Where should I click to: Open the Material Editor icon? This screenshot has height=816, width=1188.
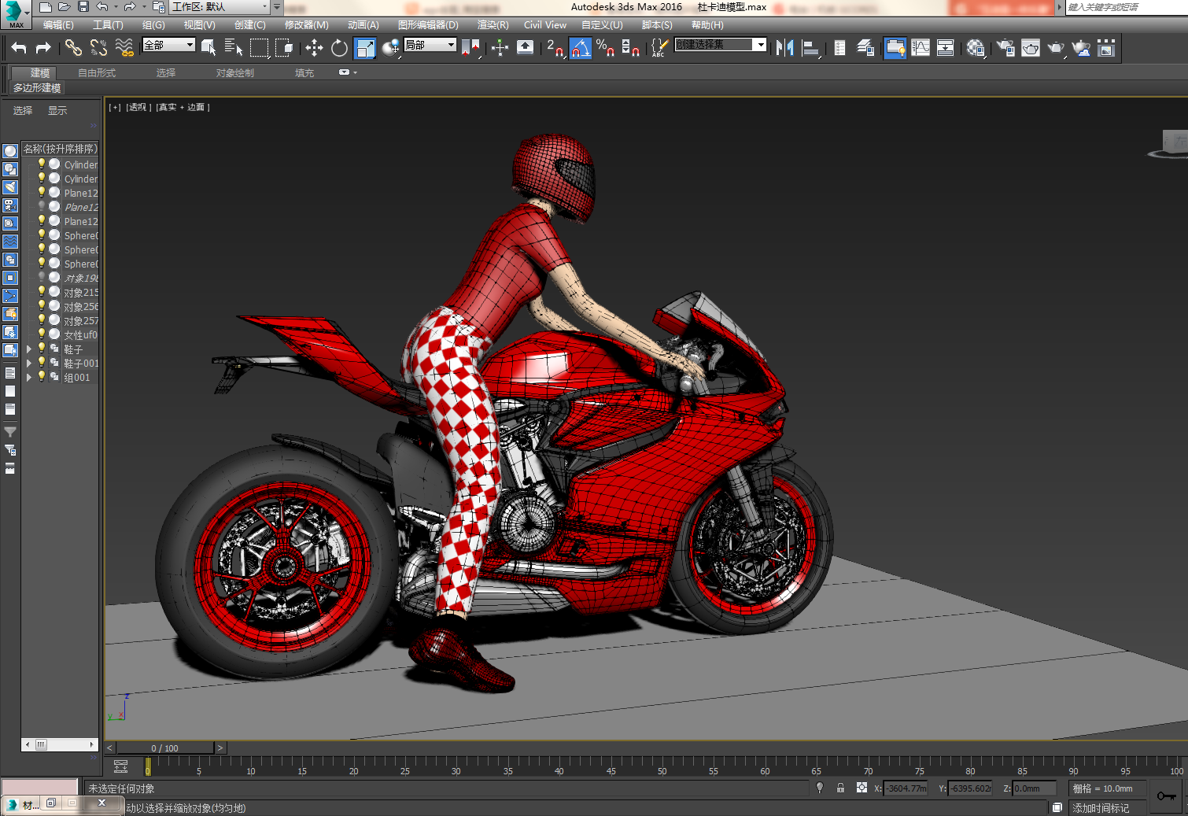coord(976,48)
